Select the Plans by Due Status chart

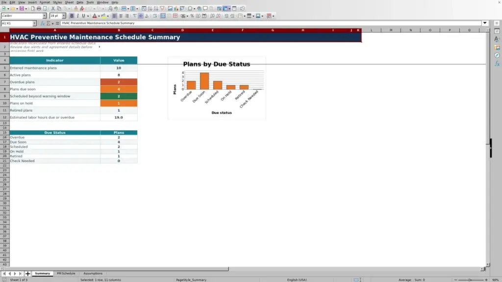(217, 88)
